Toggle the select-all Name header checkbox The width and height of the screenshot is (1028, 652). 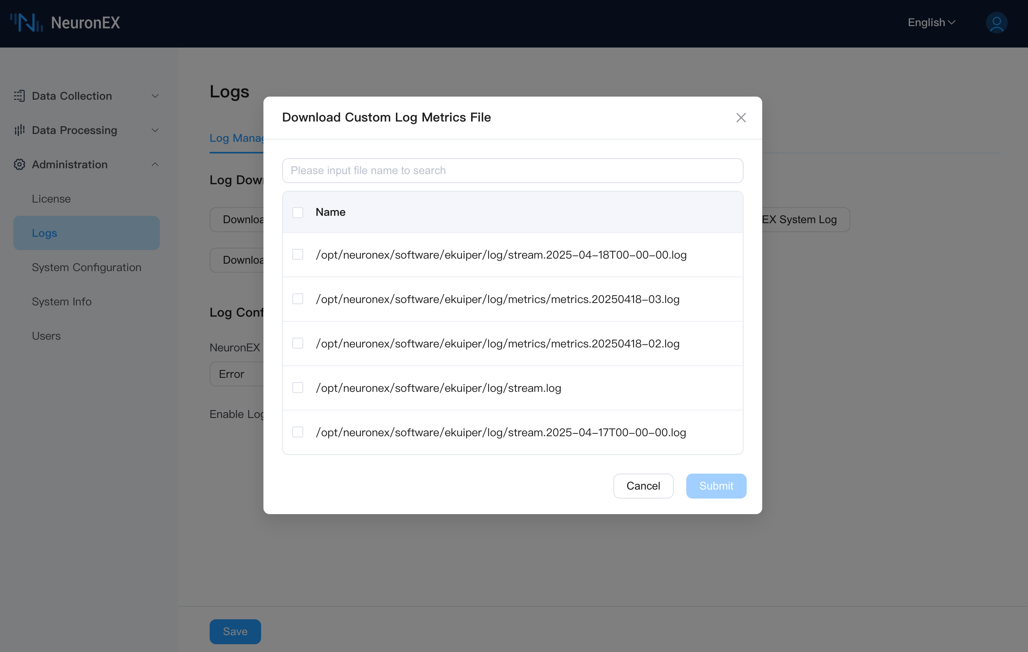(298, 213)
